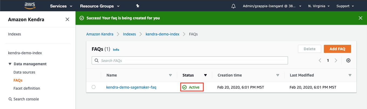Viewport: 367px width, 109px height.
Task: Click the Add FAQ button
Action: pyautogui.click(x=337, y=49)
